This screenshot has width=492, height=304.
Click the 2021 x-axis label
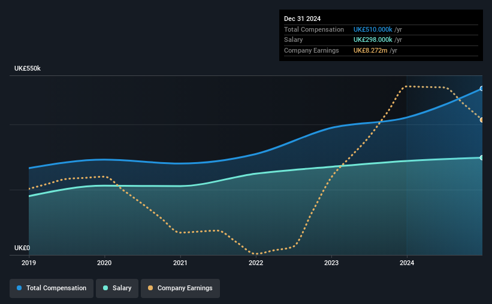[x=180, y=263]
